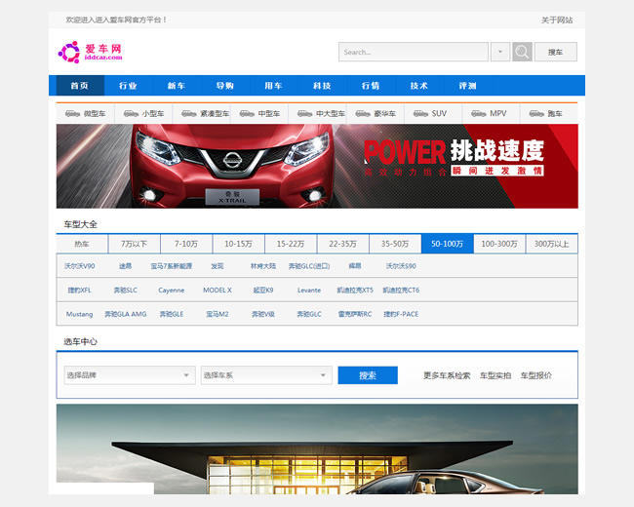This screenshot has height=507, width=634.
Task: Open the 用车 navigation item
Action: 273,85
